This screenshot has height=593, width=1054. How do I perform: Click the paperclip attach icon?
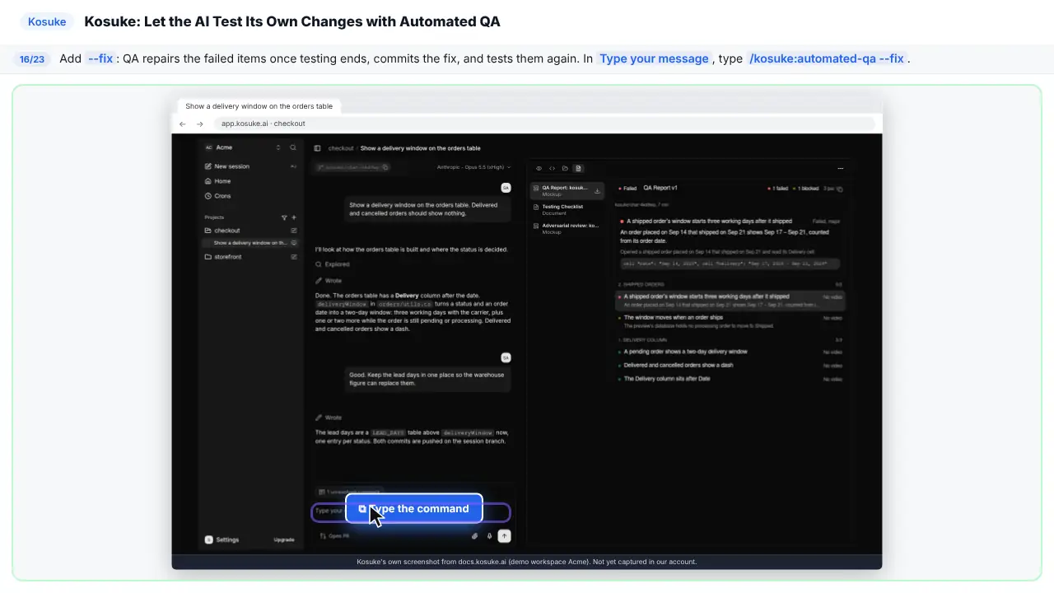click(x=475, y=536)
